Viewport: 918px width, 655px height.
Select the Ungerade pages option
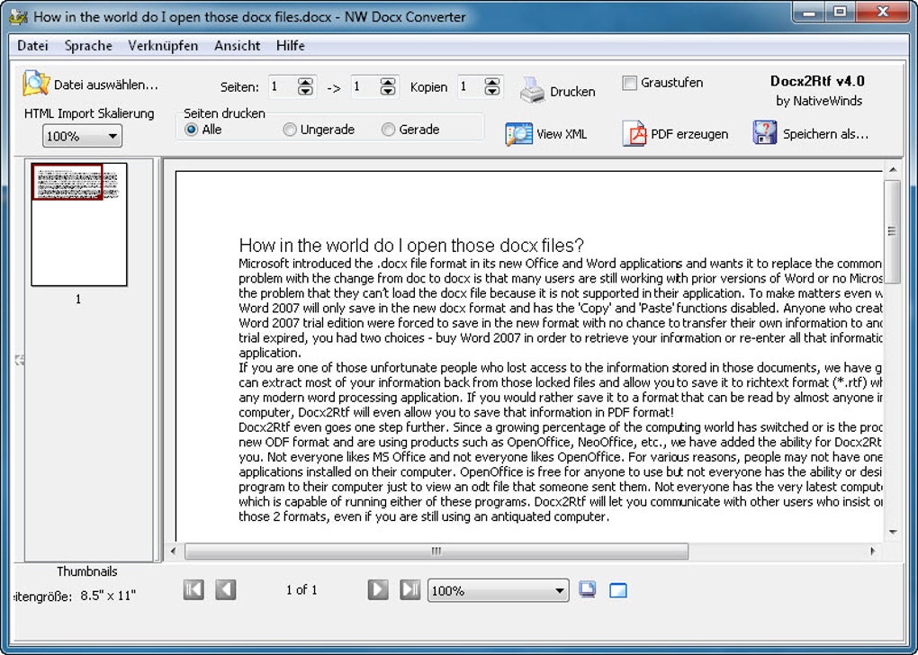289,130
